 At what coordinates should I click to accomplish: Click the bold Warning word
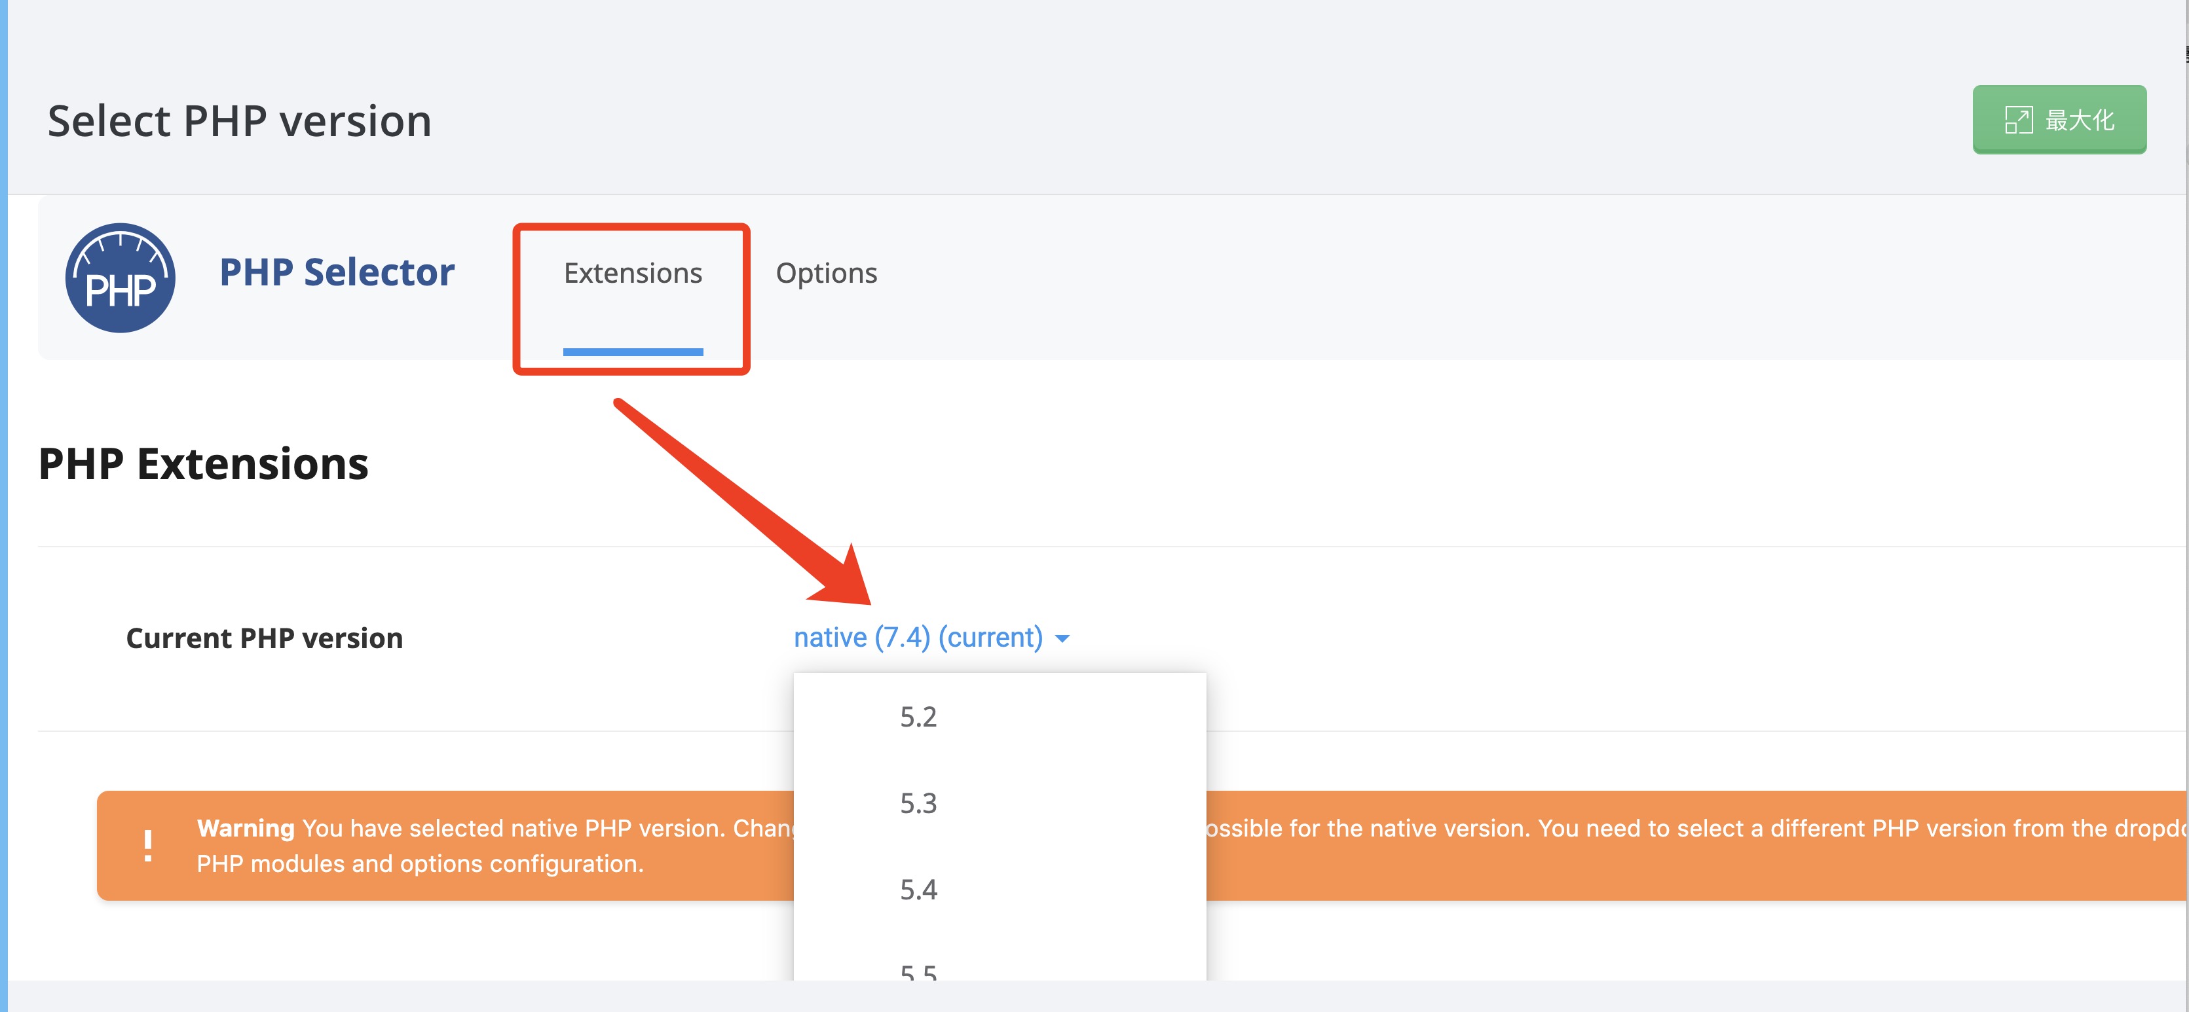(x=246, y=828)
